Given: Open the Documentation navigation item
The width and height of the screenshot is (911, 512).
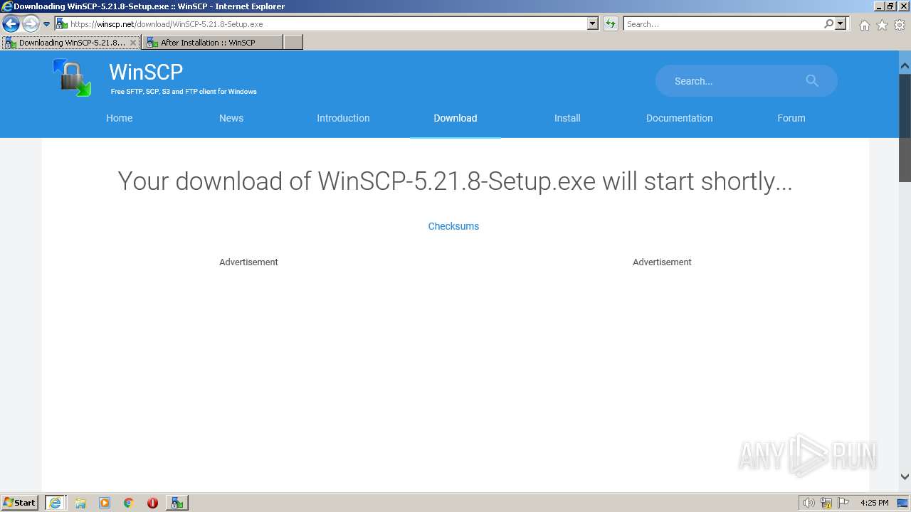Looking at the screenshot, I should 679,118.
